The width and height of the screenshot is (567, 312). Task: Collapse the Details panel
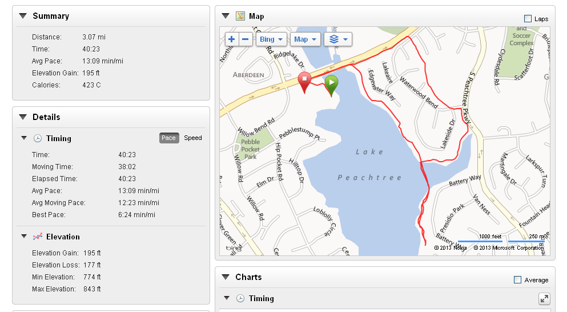tap(23, 117)
